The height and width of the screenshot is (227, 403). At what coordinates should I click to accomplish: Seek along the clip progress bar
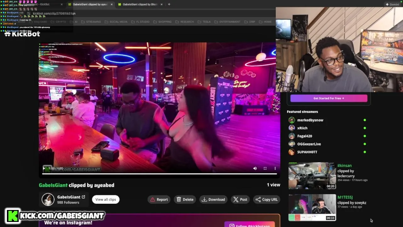160,174
